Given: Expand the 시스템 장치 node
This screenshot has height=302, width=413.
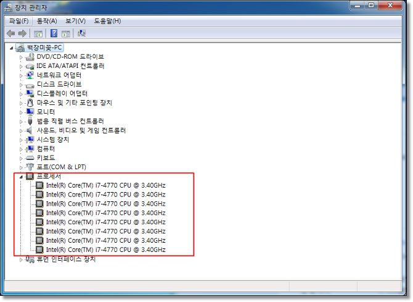Looking at the screenshot, I should [21, 140].
